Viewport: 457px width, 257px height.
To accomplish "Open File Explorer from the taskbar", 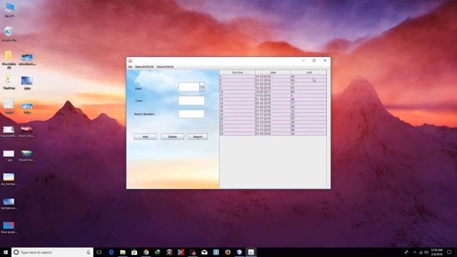I will coord(123,252).
